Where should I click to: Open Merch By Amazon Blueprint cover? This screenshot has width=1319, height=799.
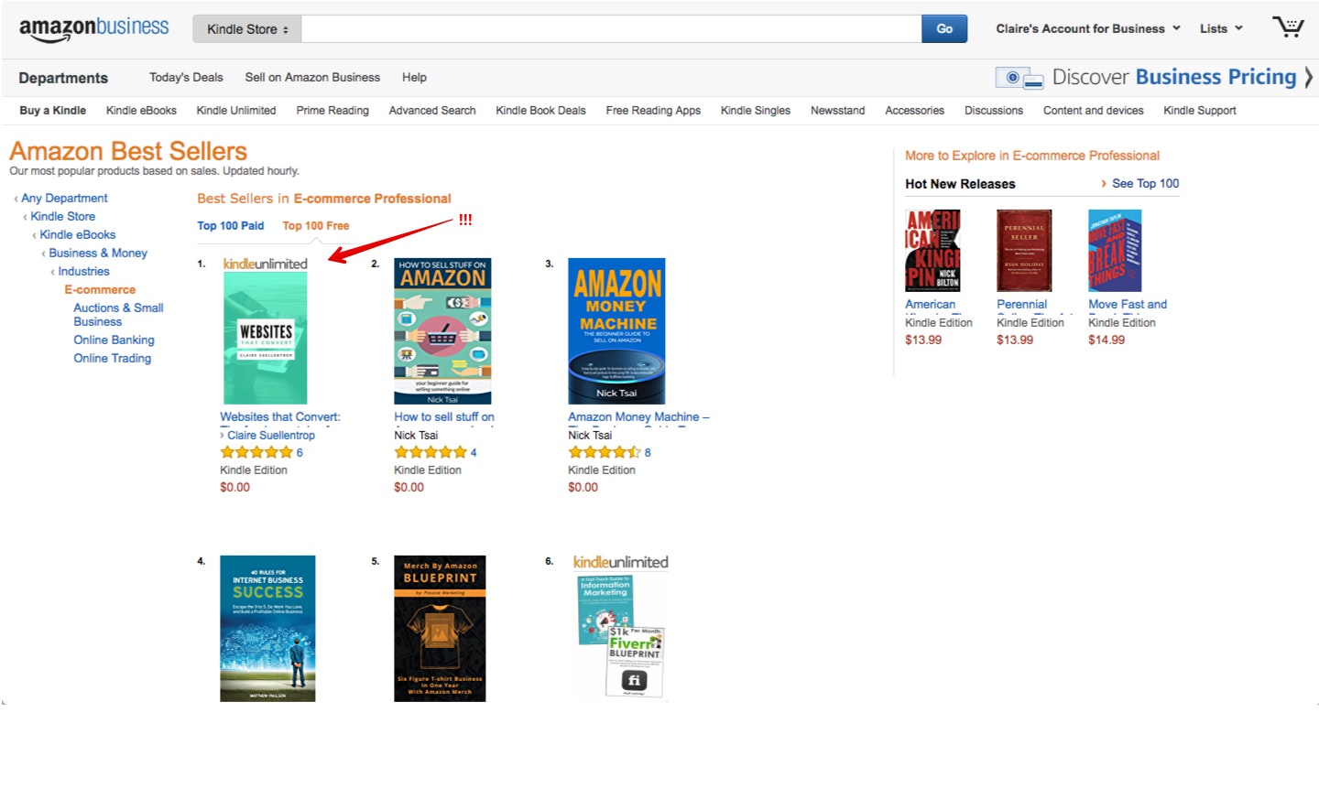(440, 629)
